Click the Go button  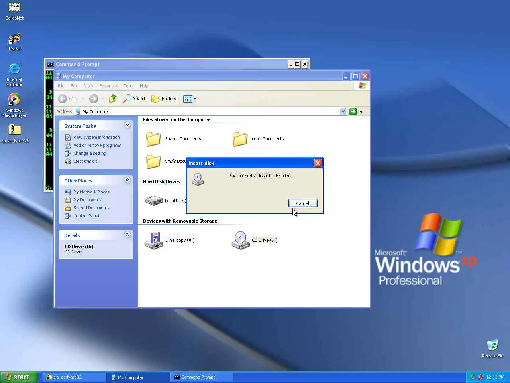tap(357, 111)
